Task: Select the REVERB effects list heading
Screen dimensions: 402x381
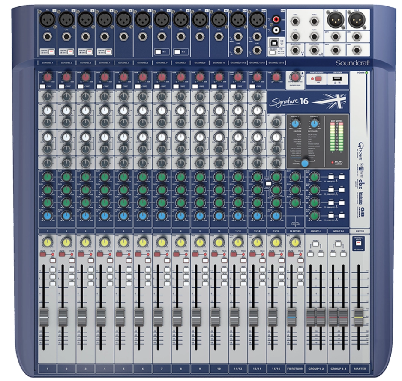Action: 297,131
